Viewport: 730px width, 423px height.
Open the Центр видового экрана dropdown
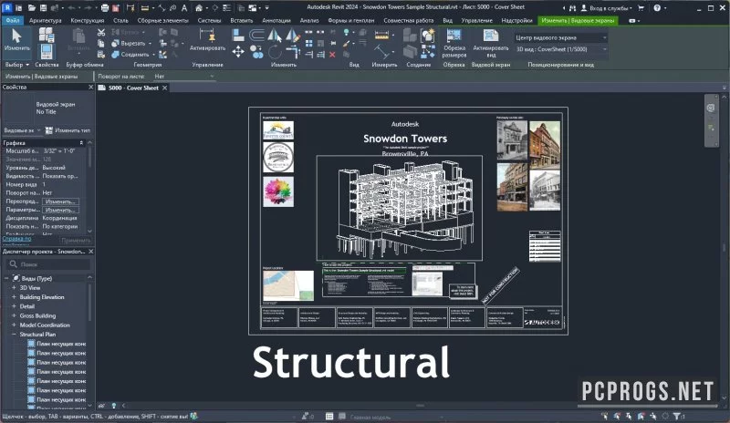(560, 37)
